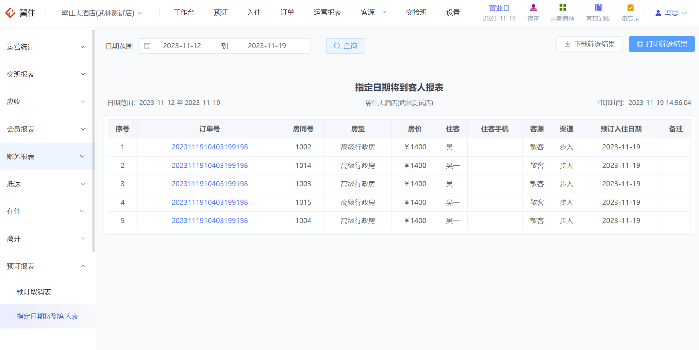Open order link for room 1015
This screenshot has width=699, height=350.
(x=210, y=203)
